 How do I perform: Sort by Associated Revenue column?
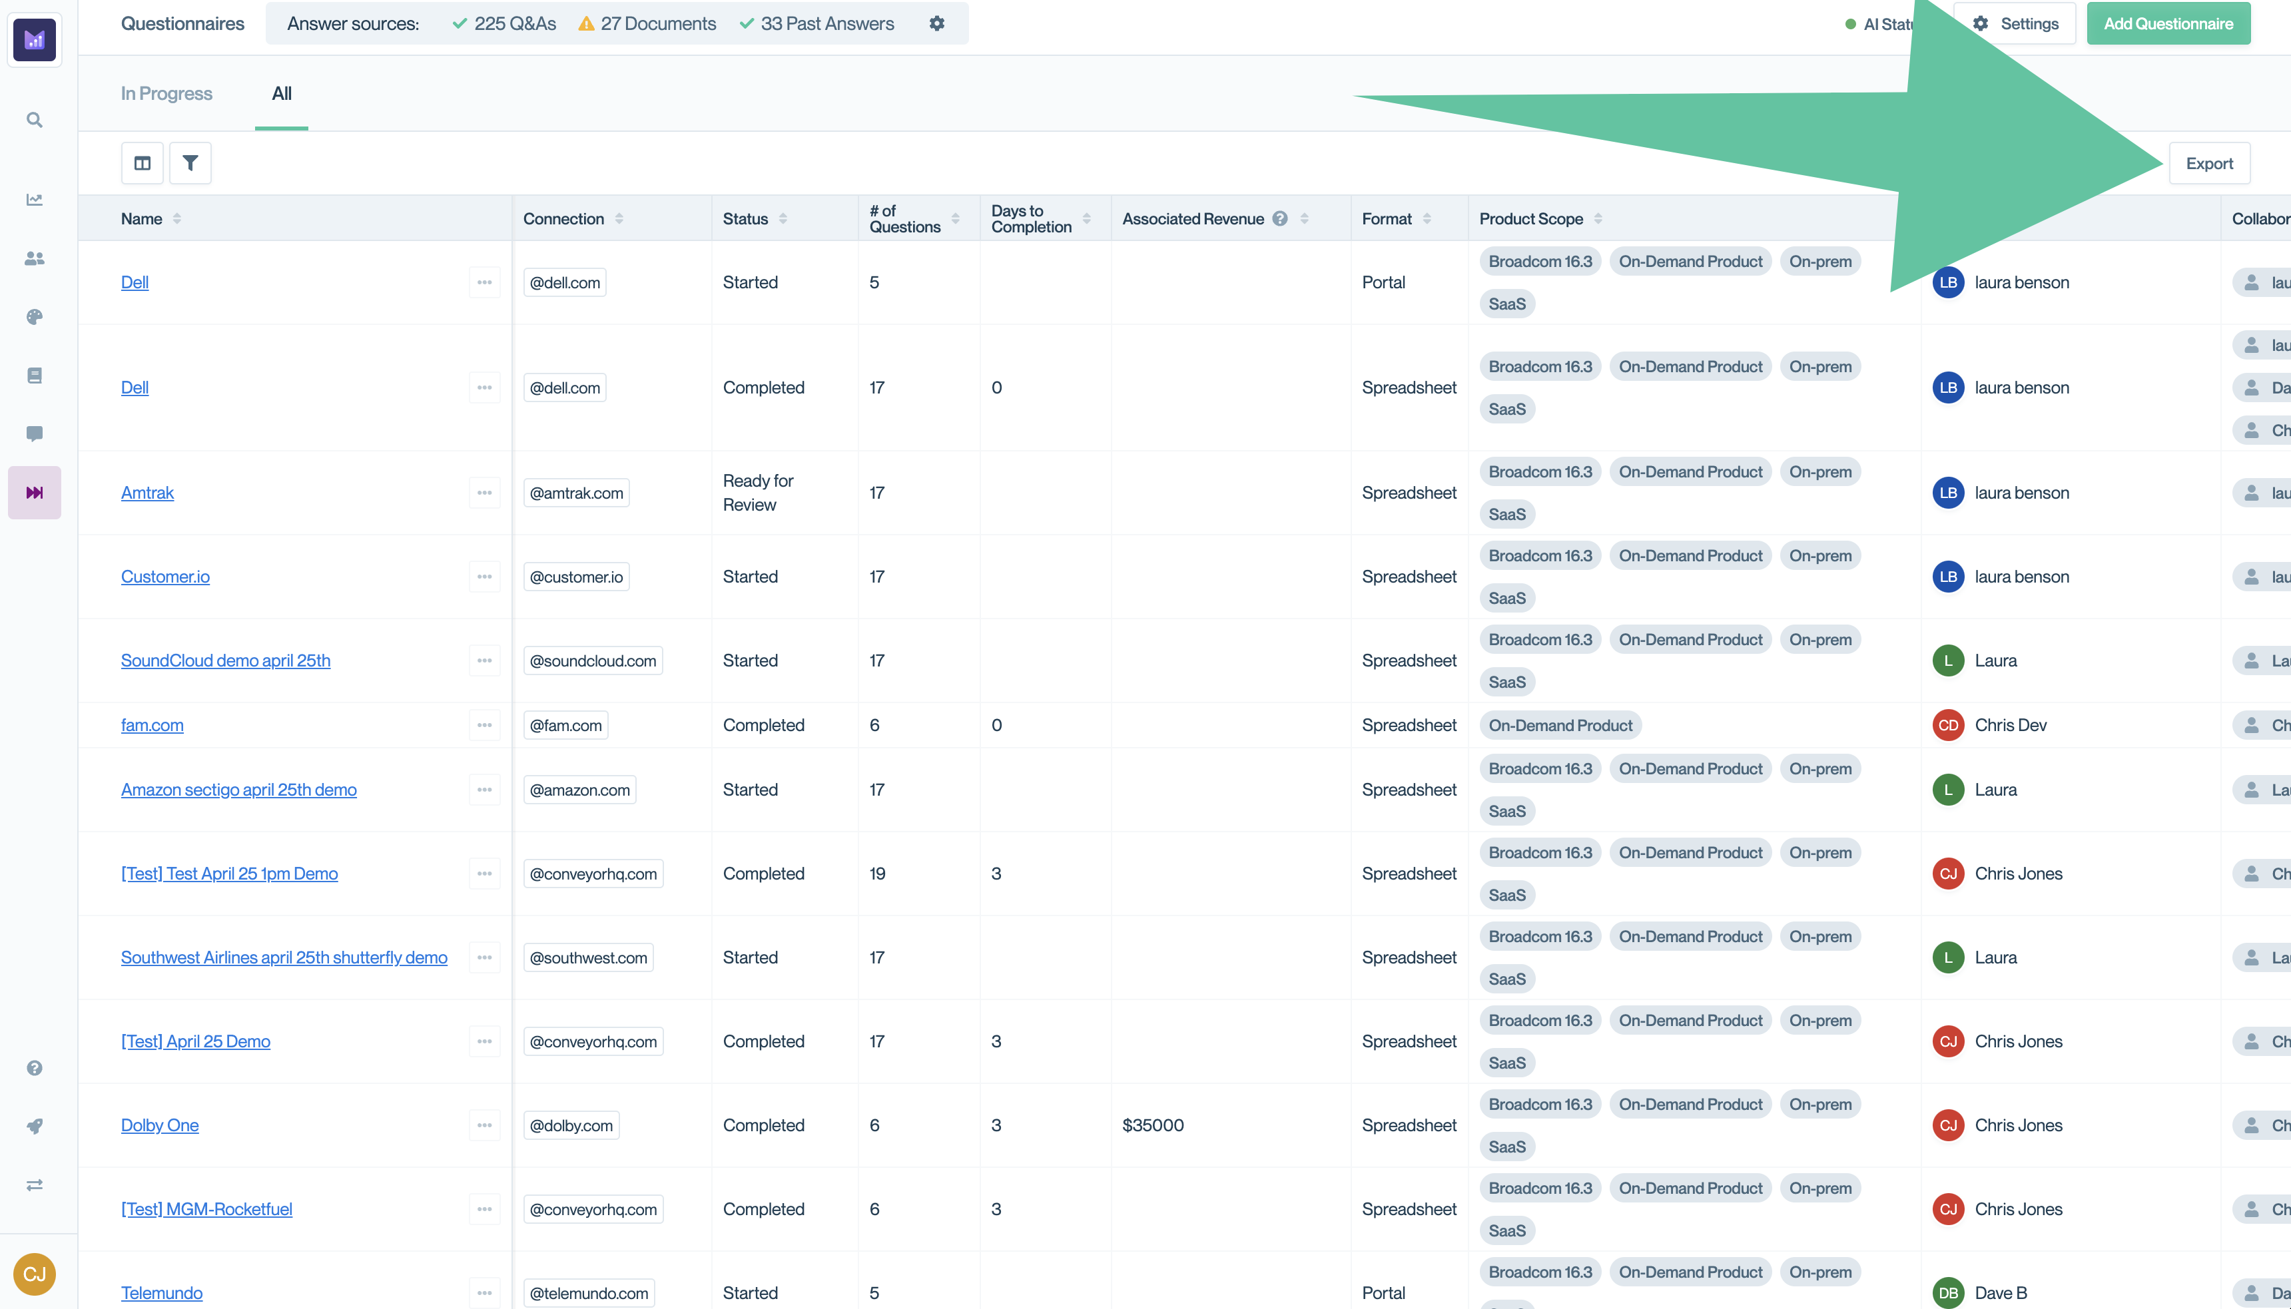[x=1304, y=218]
